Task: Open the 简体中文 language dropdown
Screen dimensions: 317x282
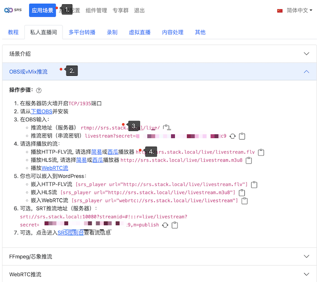Action: click(x=295, y=10)
